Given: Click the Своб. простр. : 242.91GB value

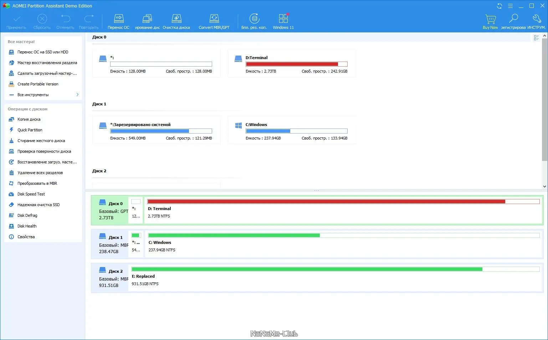Looking at the screenshot, I should [x=324, y=71].
